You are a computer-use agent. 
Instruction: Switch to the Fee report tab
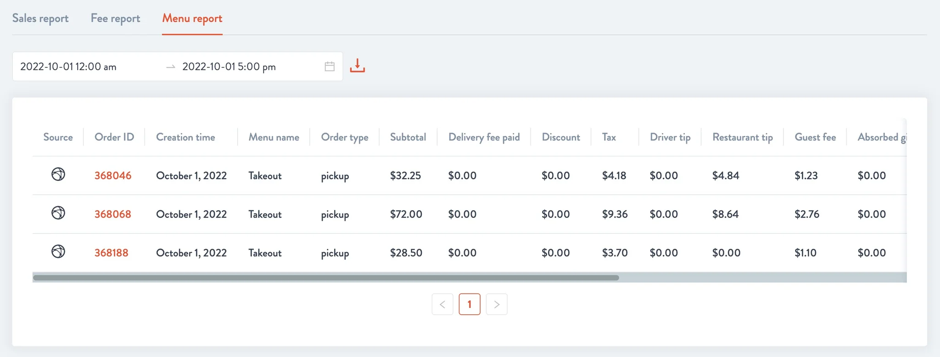pyautogui.click(x=115, y=18)
